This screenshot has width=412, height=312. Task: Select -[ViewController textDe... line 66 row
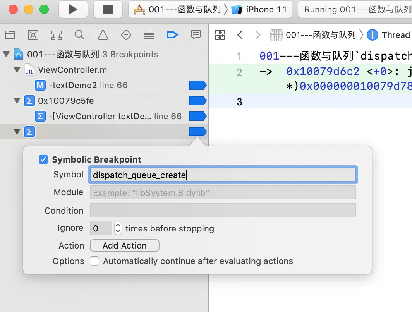click(104, 116)
